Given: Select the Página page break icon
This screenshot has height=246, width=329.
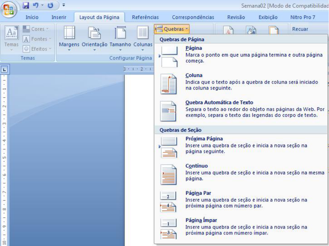Looking at the screenshot, I should (x=169, y=57).
